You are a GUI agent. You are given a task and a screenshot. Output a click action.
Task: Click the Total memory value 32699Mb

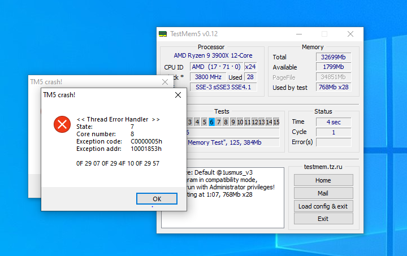point(334,57)
